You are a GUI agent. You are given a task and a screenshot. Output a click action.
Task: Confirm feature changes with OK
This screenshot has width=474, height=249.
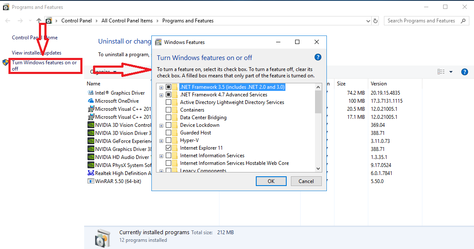pyautogui.click(x=271, y=181)
